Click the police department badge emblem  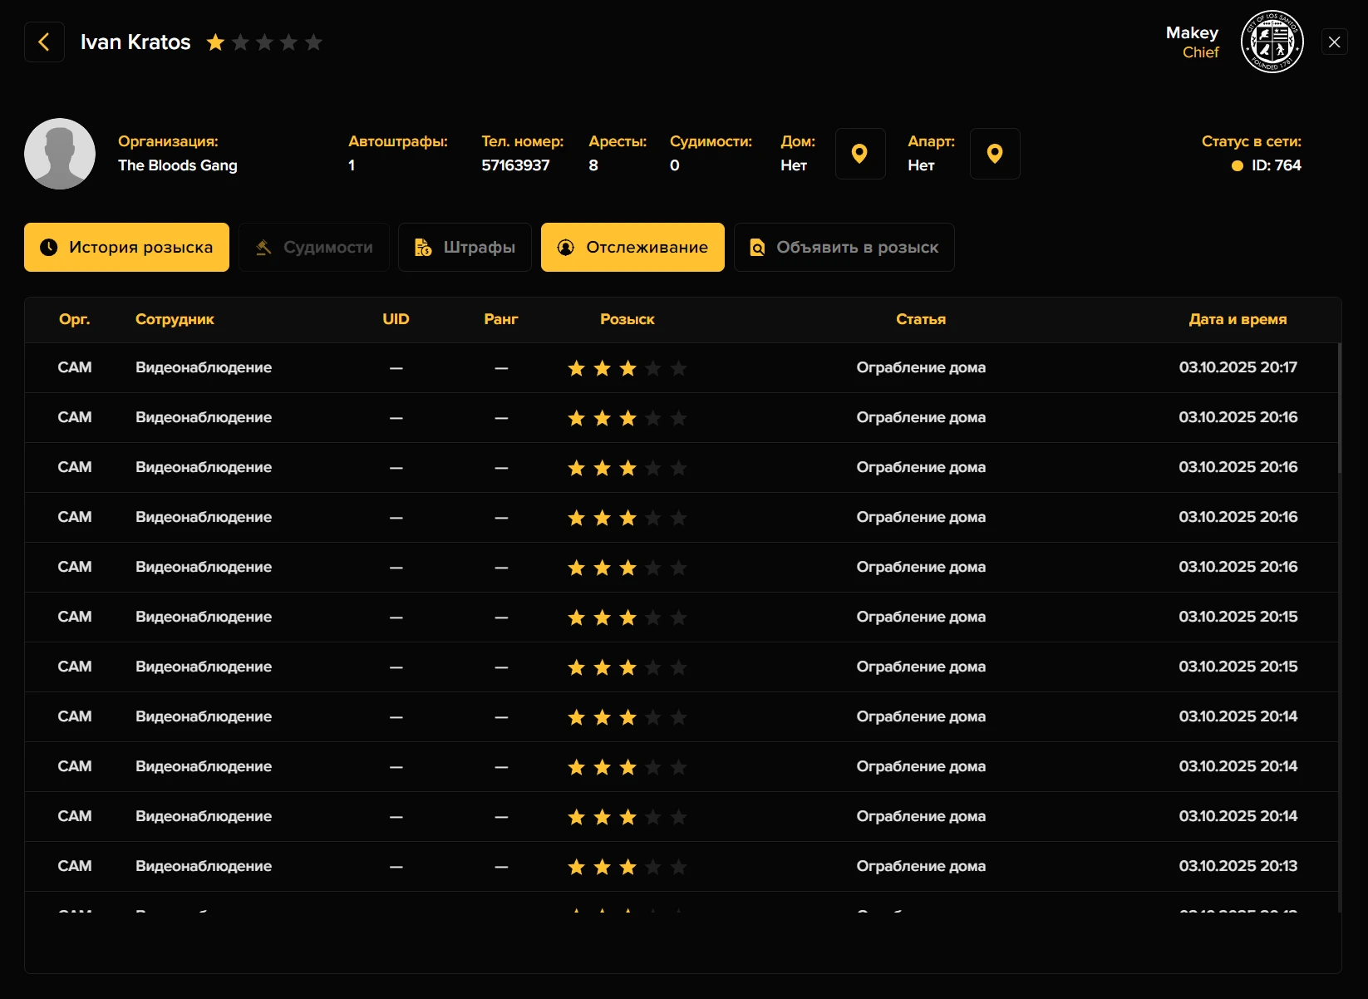pyautogui.click(x=1272, y=42)
